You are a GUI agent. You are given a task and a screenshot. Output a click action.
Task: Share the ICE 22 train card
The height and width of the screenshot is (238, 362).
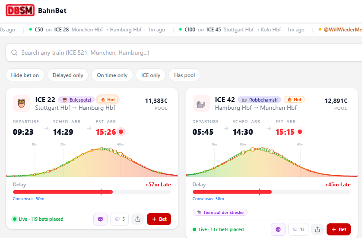[138, 219]
